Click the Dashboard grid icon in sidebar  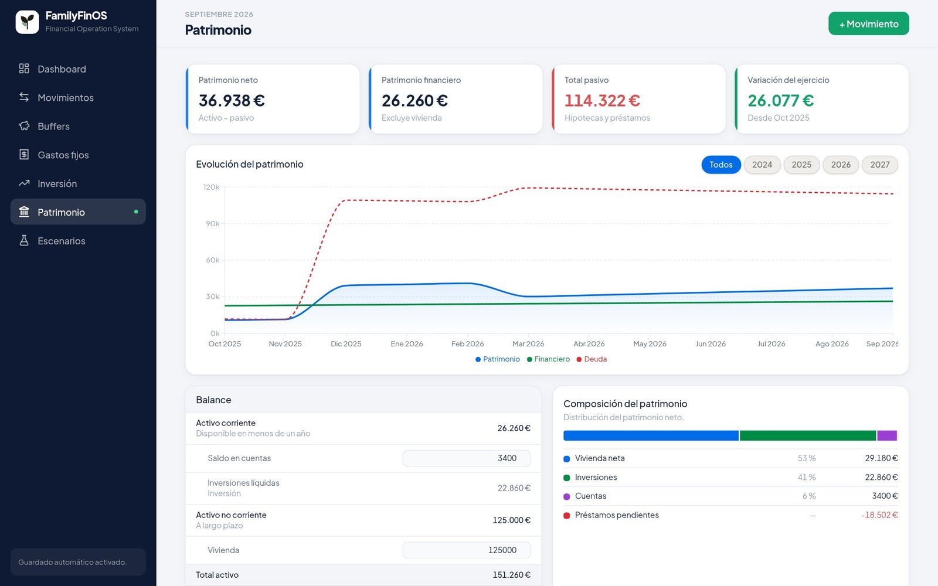tap(24, 69)
